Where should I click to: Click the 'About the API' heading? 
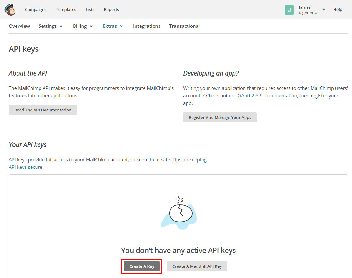pyautogui.click(x=28, y=73)
